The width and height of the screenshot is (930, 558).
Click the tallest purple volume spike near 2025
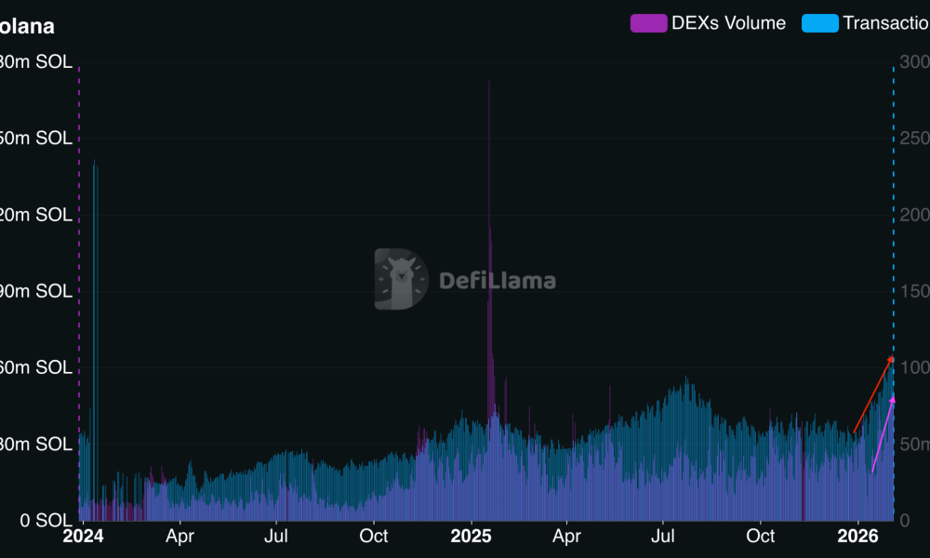coord(489,186)
